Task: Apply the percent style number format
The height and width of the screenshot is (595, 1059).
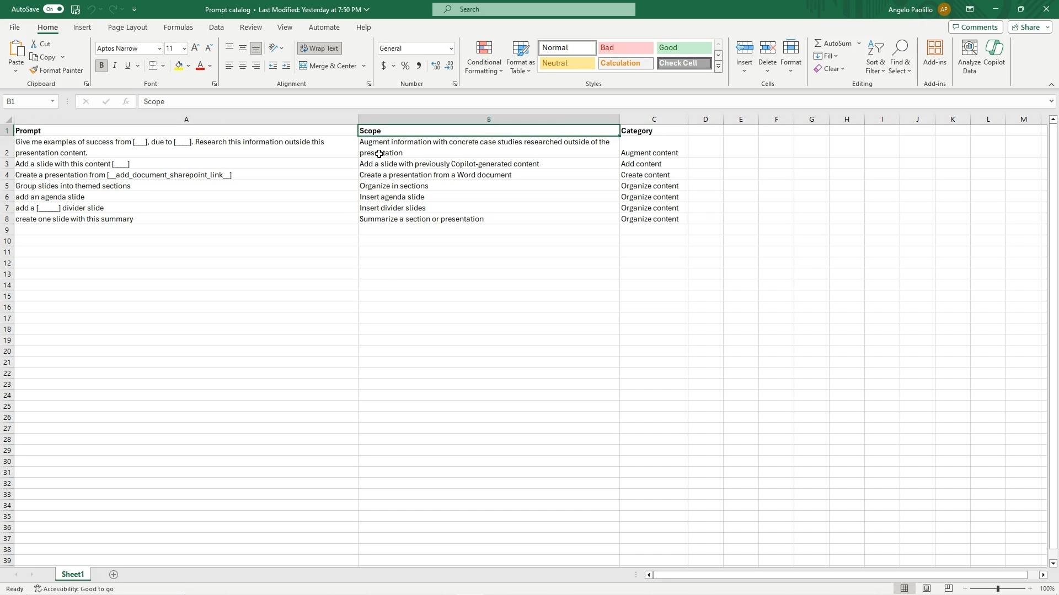Action: (405, 66)
